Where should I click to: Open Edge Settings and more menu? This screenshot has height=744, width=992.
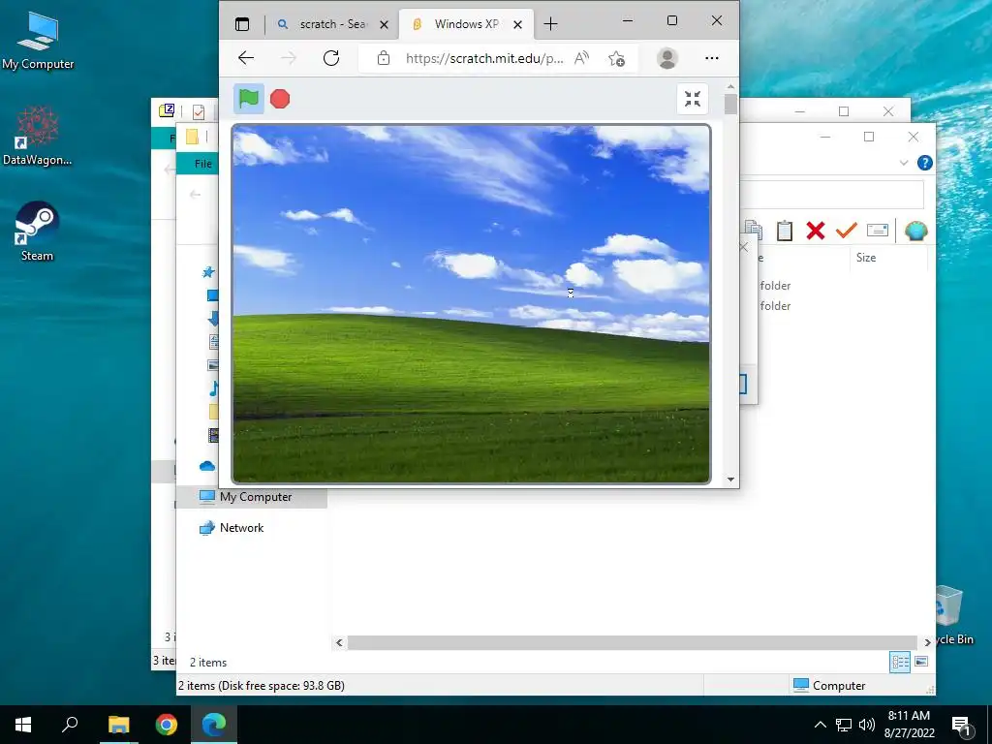tap(712, 58)
